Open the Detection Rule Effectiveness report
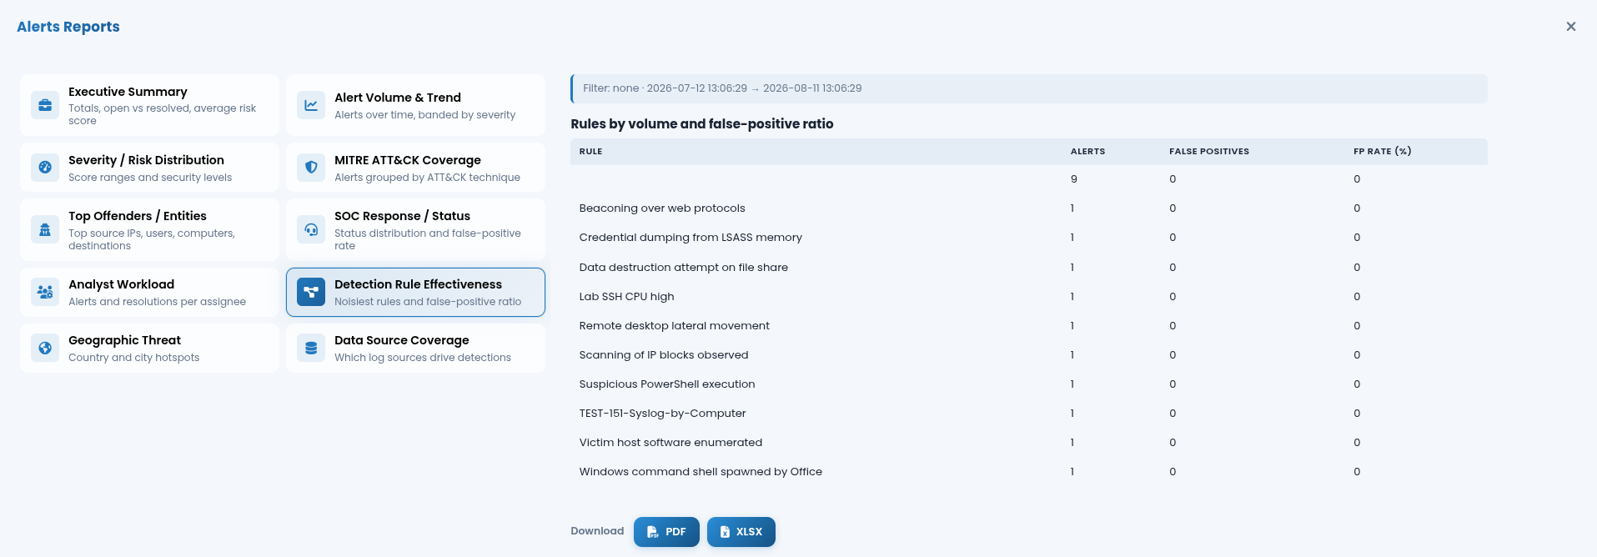1597x557 pixels. coord(415,292)
